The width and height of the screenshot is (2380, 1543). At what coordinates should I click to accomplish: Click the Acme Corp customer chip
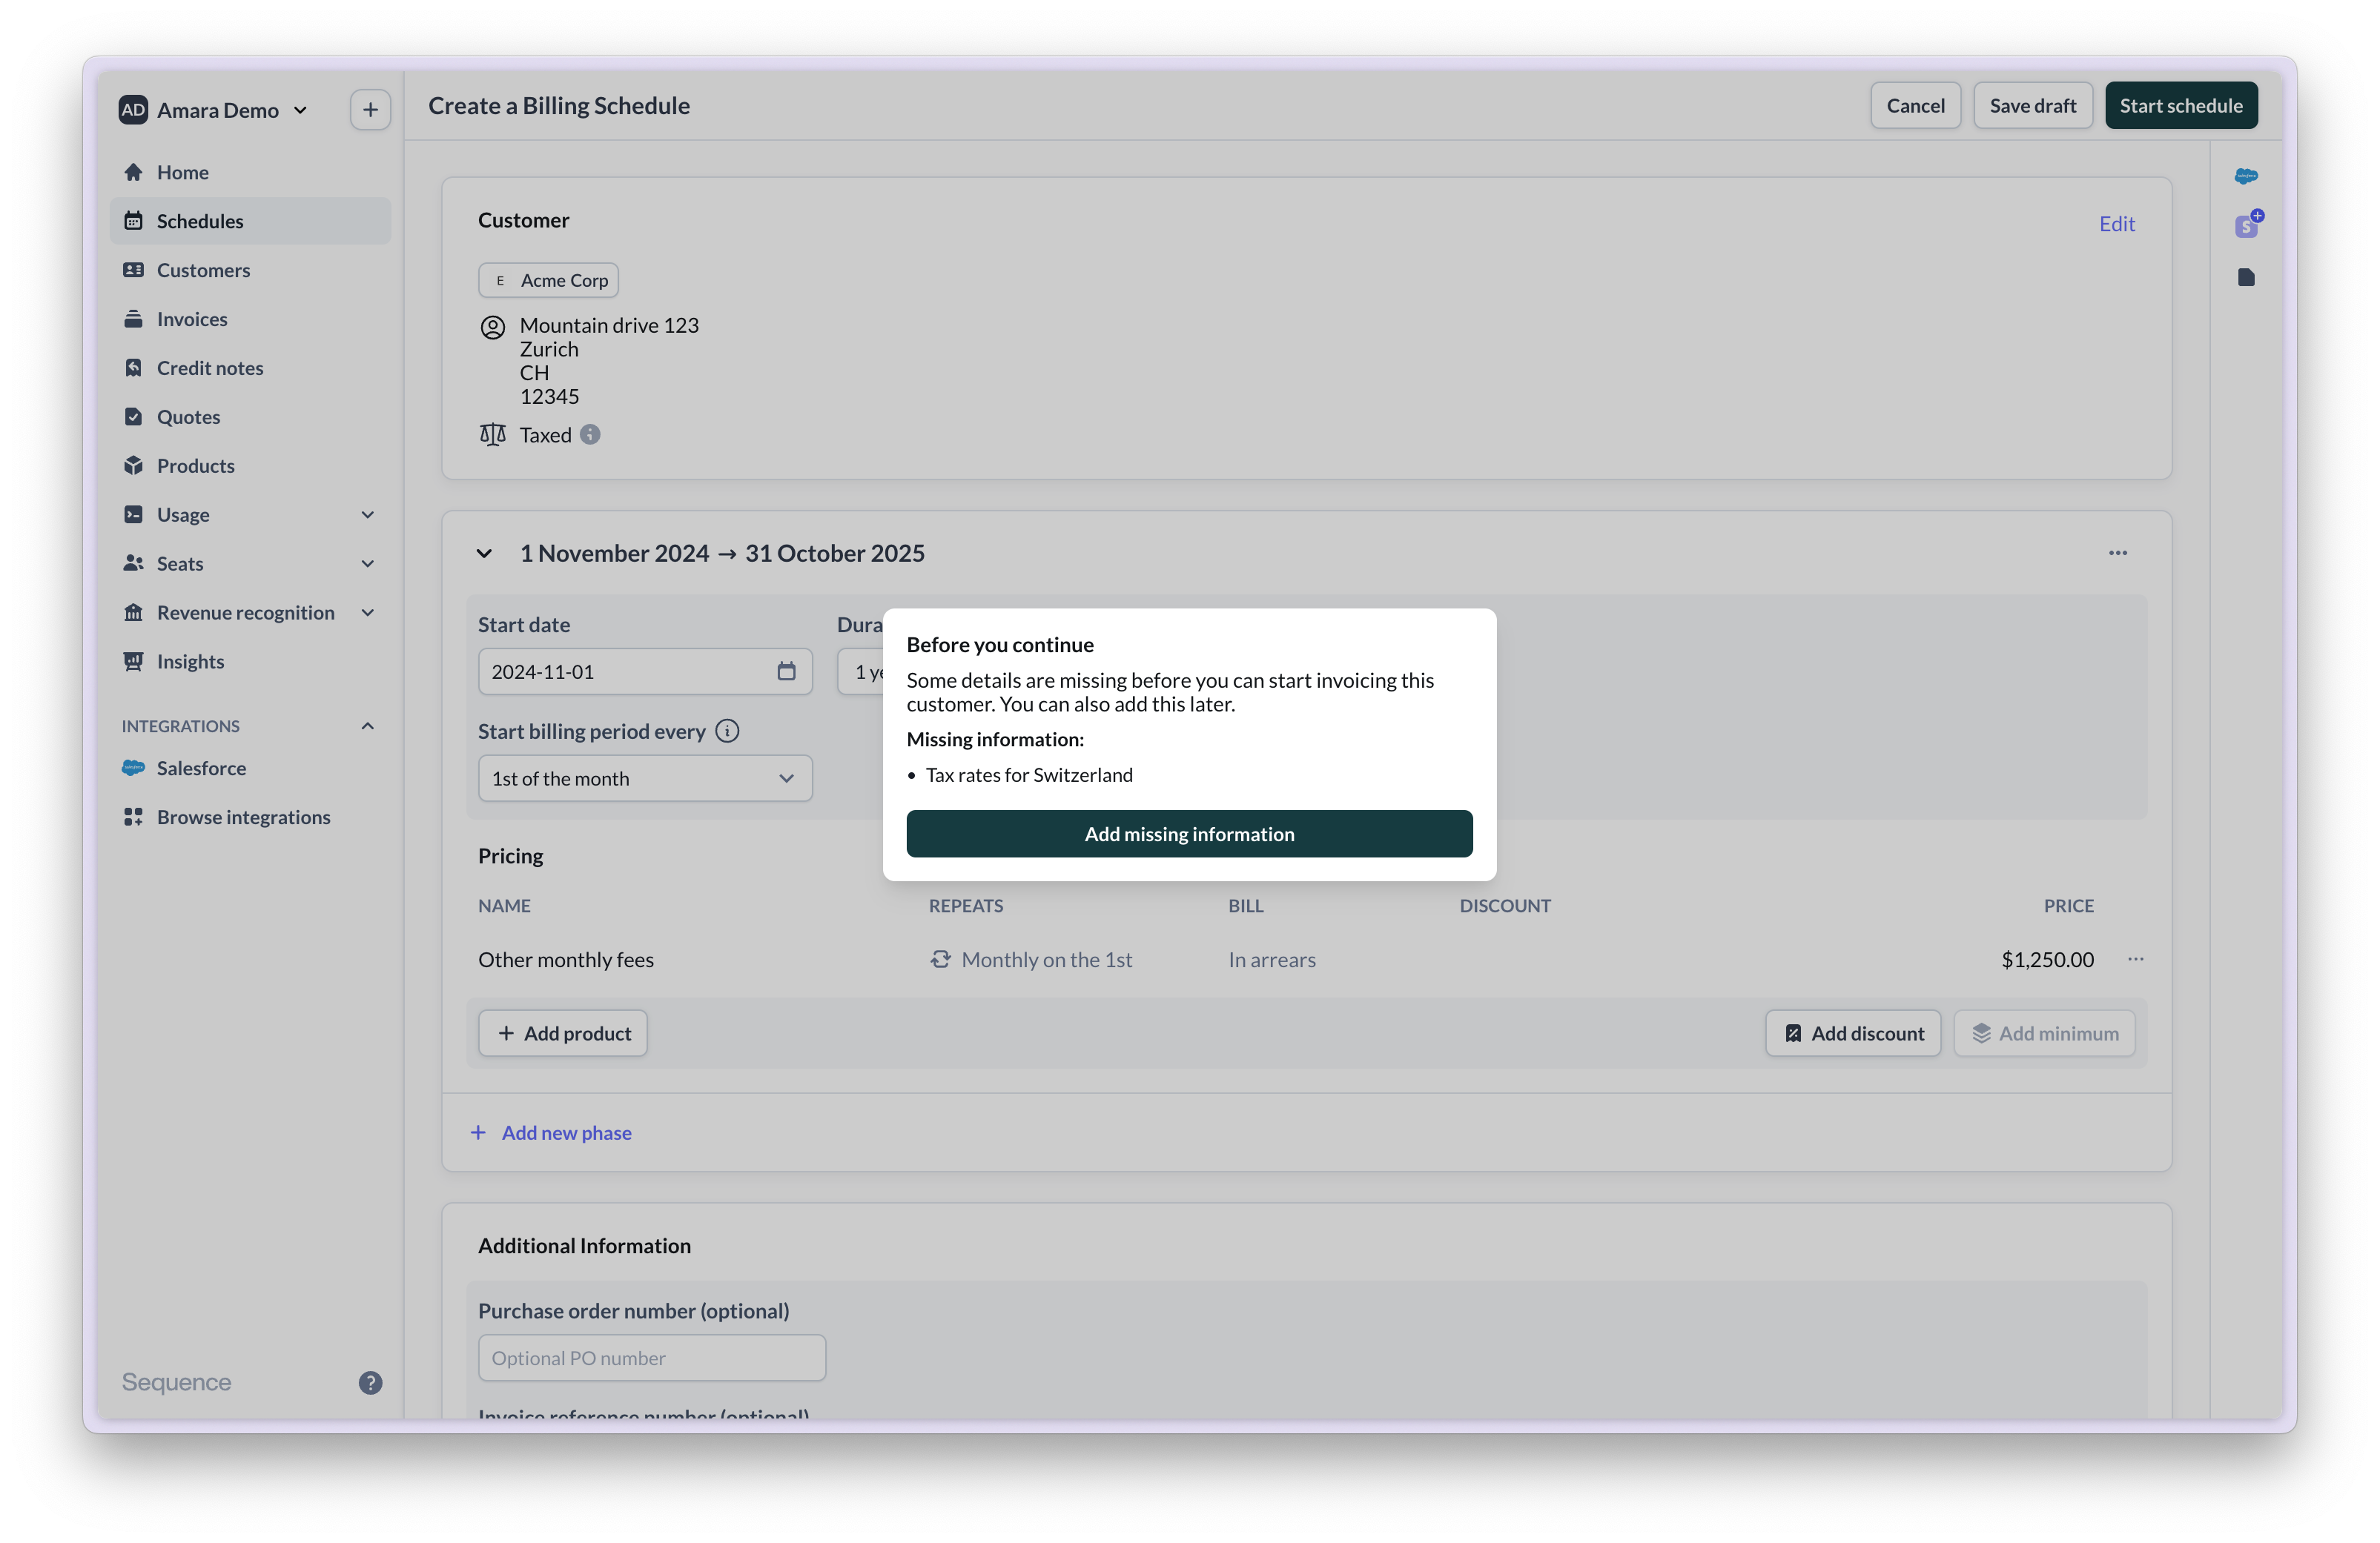[548, 280]
